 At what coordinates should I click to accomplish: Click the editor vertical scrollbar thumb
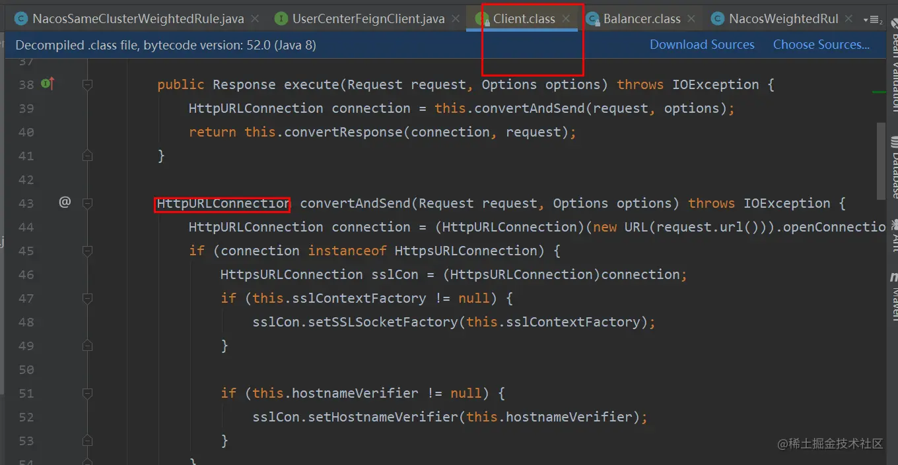click(881, 160)
